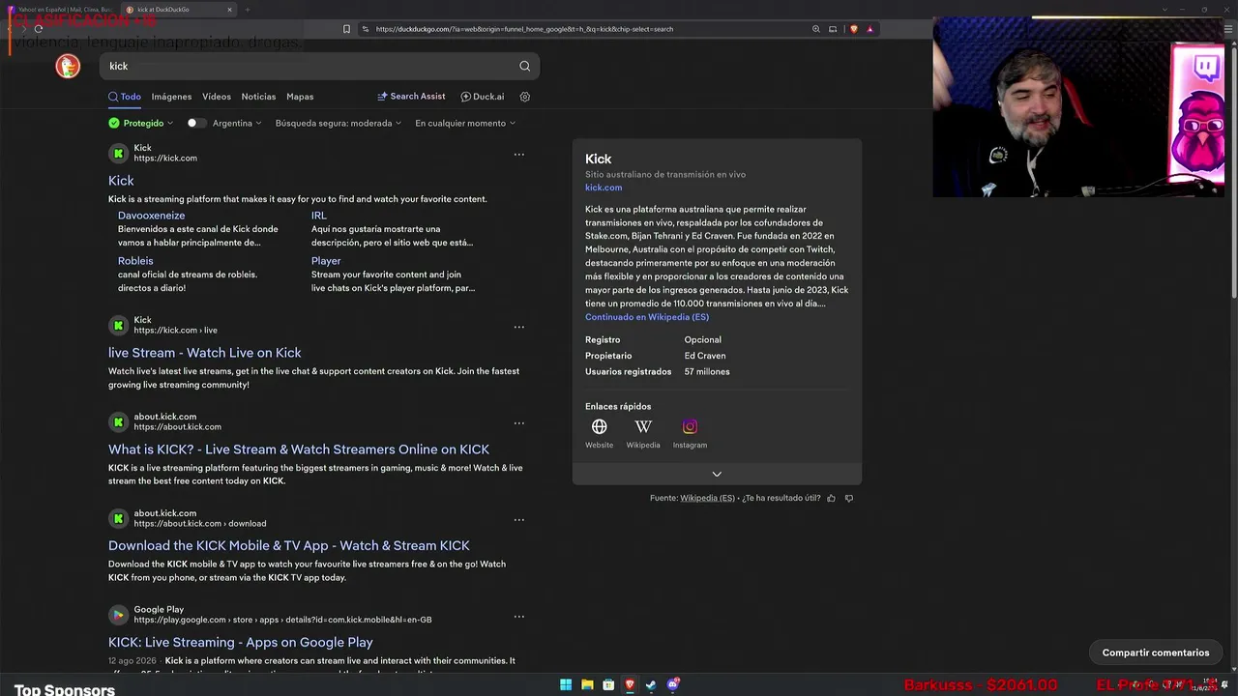
Task: Toggle the Argentina region switch
Action: [x=196, y=123]
